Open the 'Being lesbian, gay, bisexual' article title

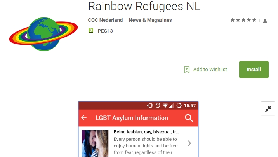tap(146, 132)
